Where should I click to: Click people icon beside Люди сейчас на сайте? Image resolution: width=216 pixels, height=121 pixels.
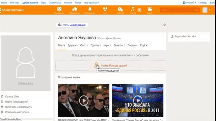tap(172, 37)
